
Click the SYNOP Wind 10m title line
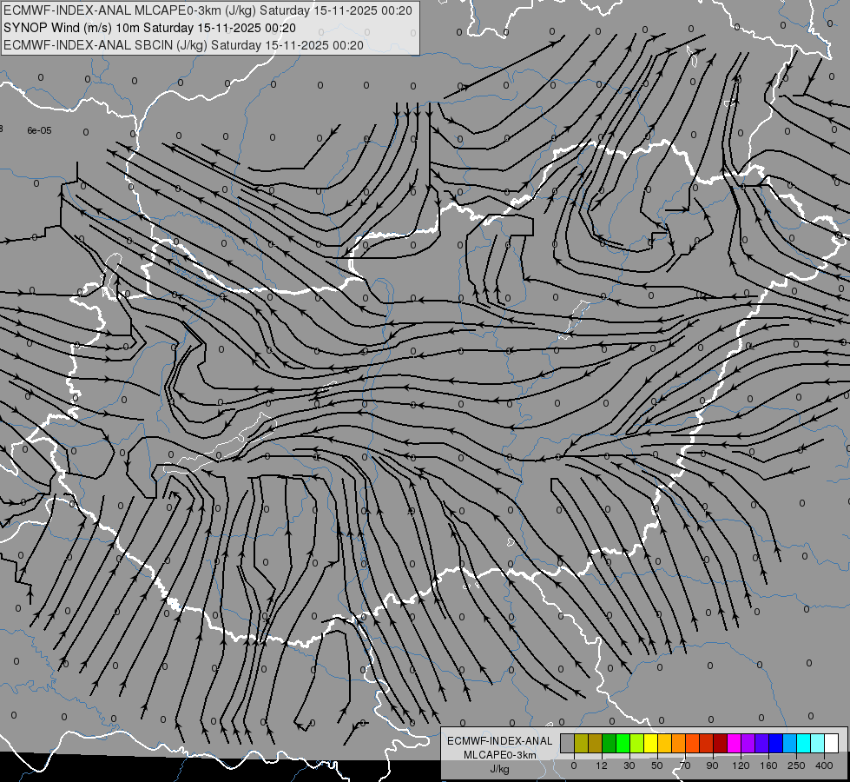point(149,28)
